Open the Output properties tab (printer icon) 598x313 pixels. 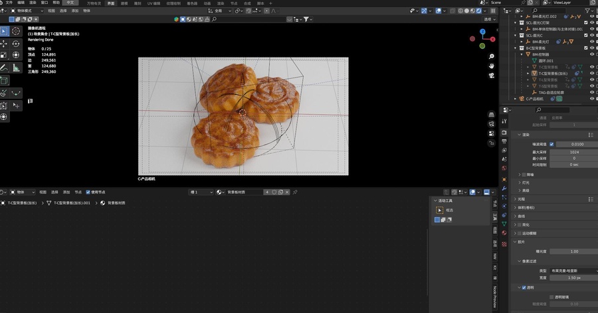coord(504,141)
